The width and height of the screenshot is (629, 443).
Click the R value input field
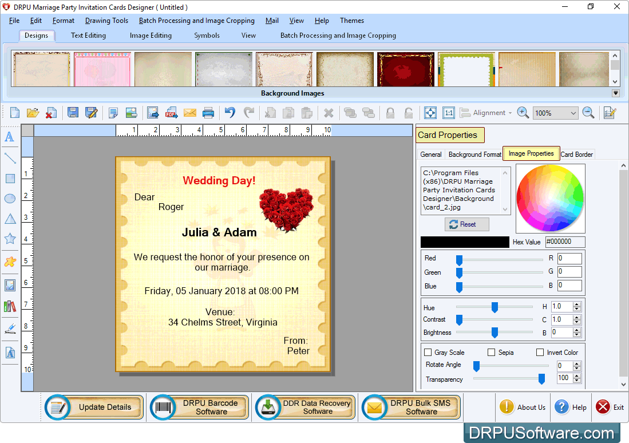tap(569, 259)
